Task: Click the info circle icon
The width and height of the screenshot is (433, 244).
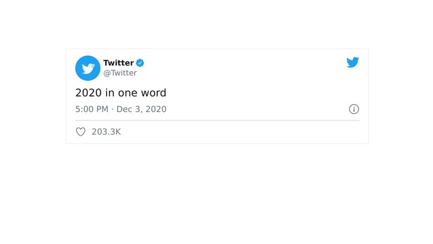Action: coord(354,109)
